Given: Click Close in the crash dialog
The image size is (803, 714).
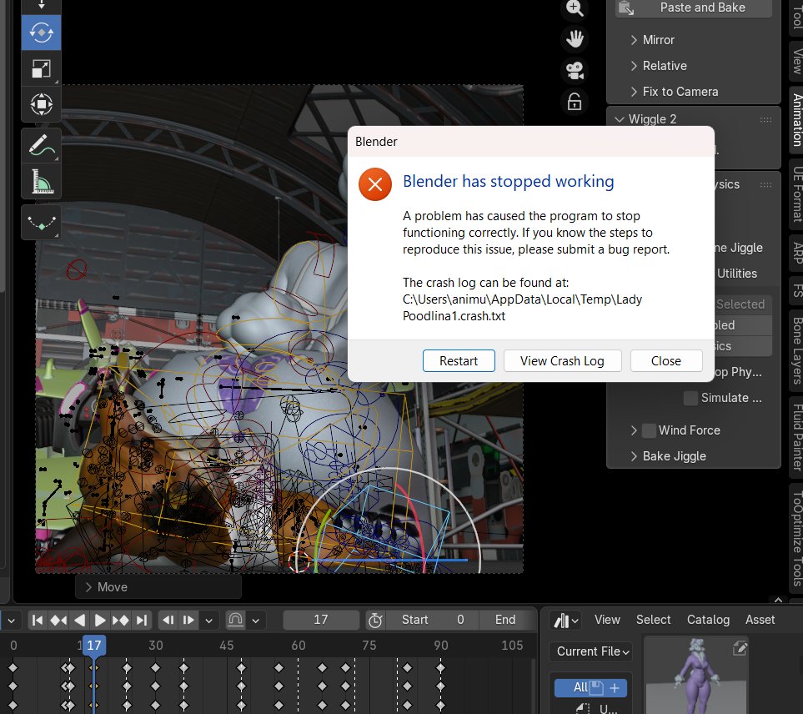Looking at the screenshot, I should (665, 361).
